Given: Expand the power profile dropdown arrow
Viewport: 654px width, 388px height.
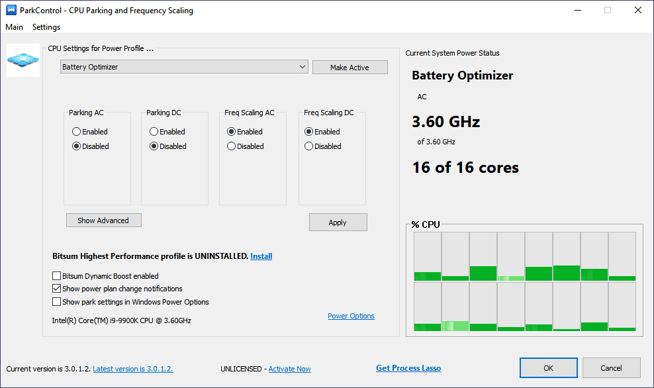Looking at the screenshot, I should click(303, 67).
